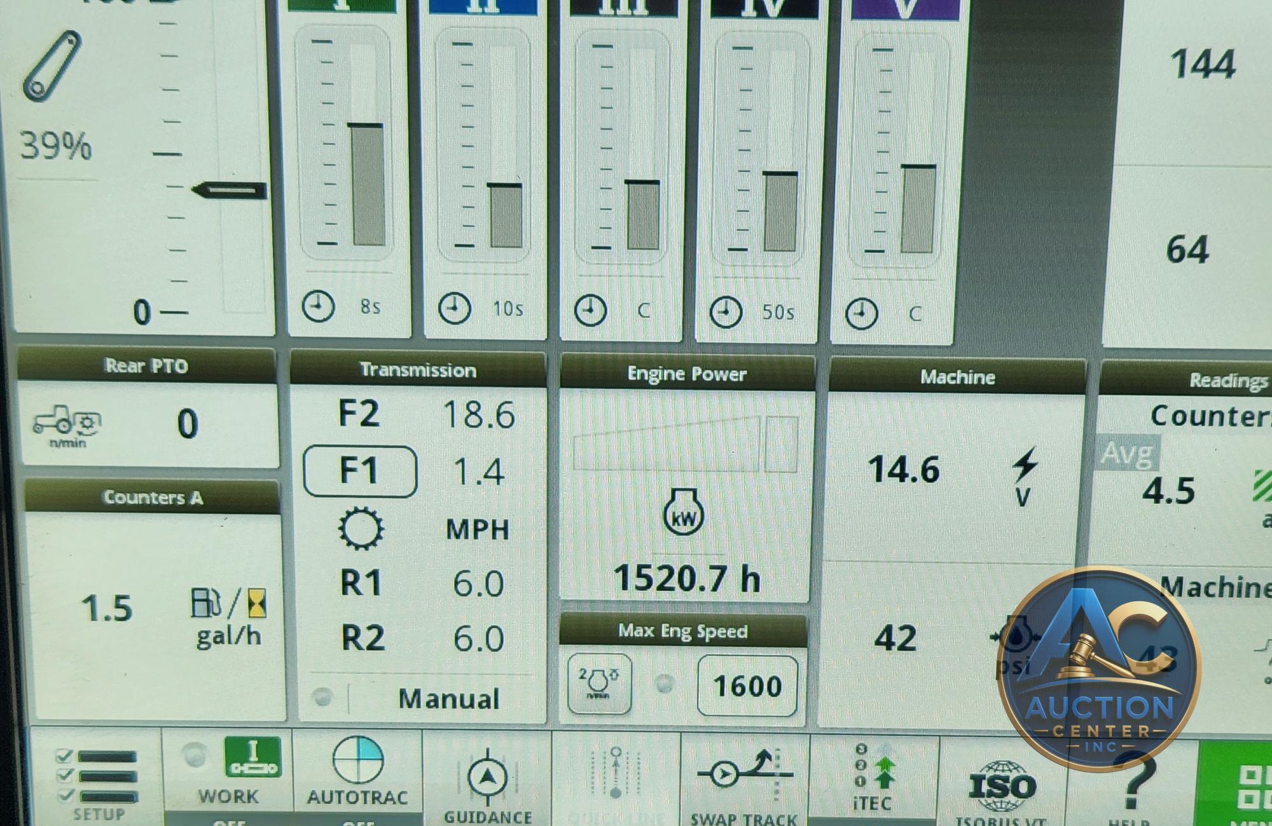Open the Engine Power panel header
This screenshot has height=826, width=1272.
coord(687,374)
